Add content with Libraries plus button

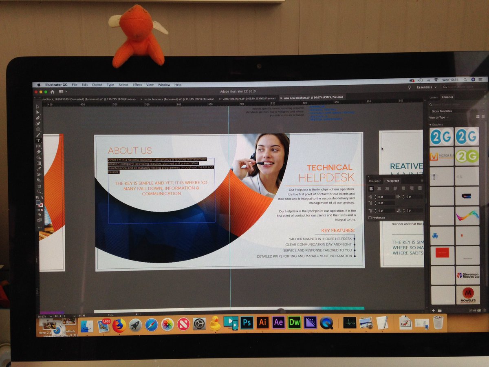pyautogui.click(x=434, y=311)
